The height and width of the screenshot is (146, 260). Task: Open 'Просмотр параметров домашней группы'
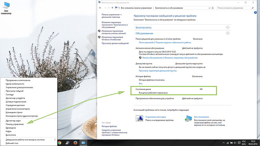point(158,71)
